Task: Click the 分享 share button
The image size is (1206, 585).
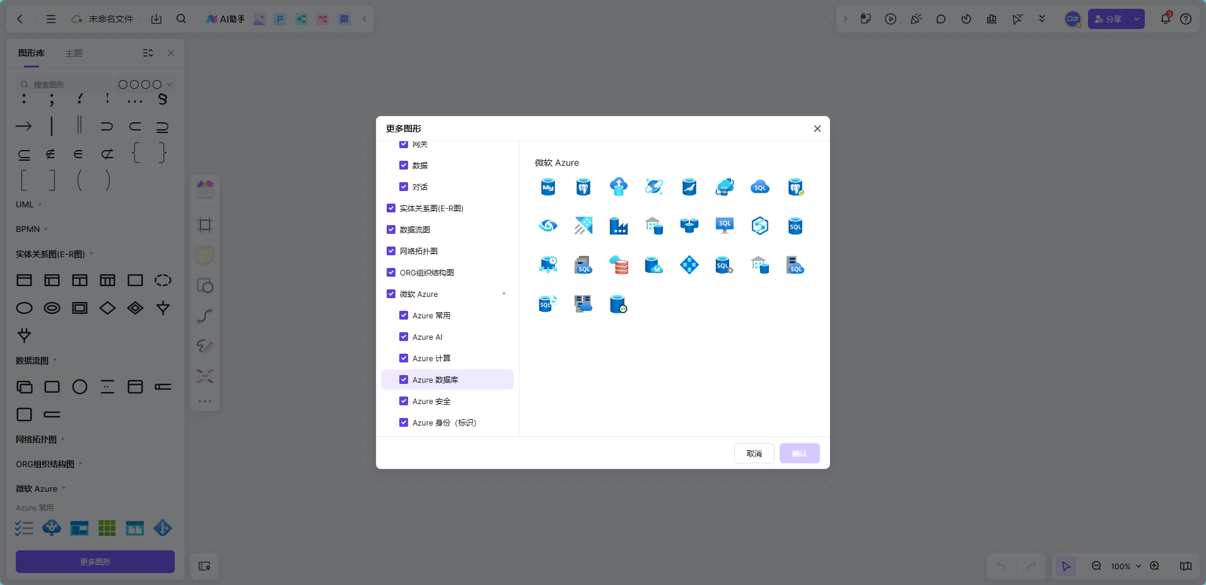Action: 1109,19
